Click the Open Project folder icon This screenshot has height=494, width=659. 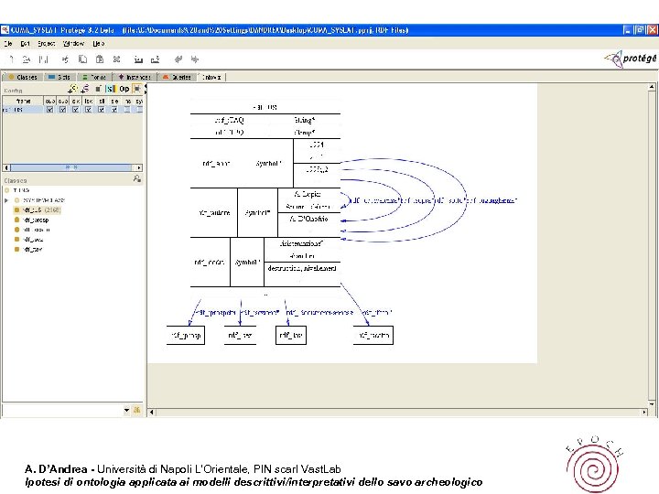coord(27,59)
